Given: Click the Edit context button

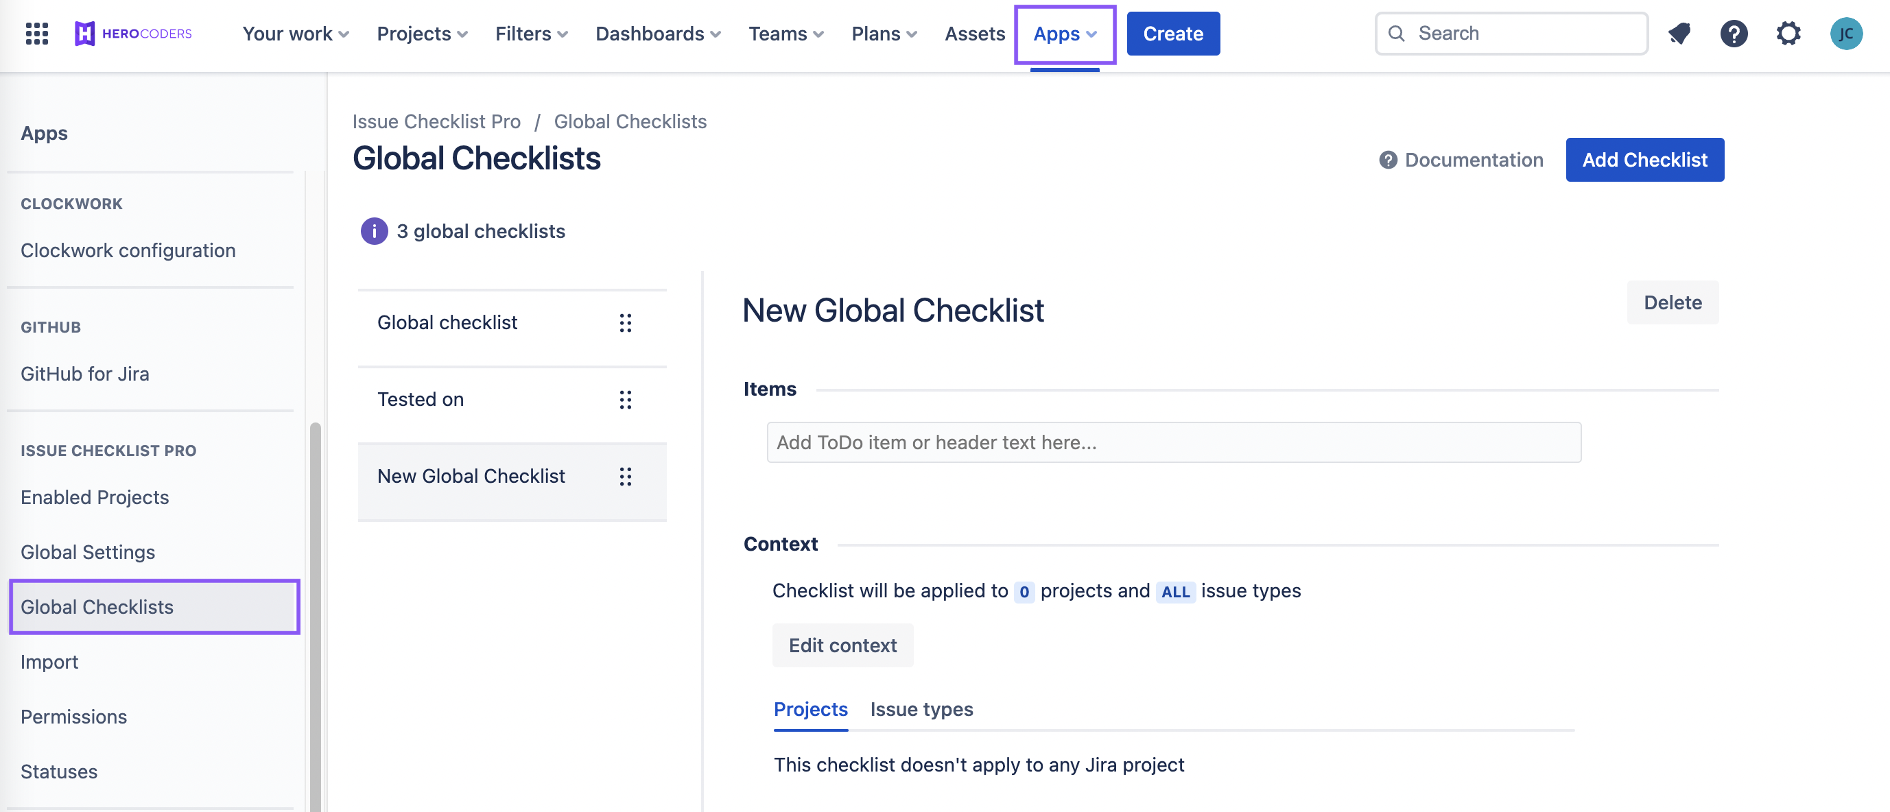Looking at the screenshot, I should coord(842,645).
